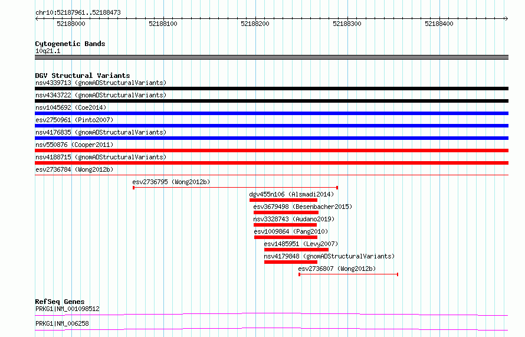This screenshot has height=337, width=525.
Task: Open the RefSeq Genes track heading
Action: [60, 302]
